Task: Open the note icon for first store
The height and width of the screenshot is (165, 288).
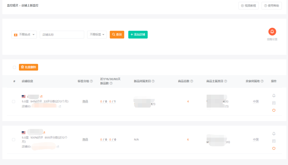Action: pos(274,103)
